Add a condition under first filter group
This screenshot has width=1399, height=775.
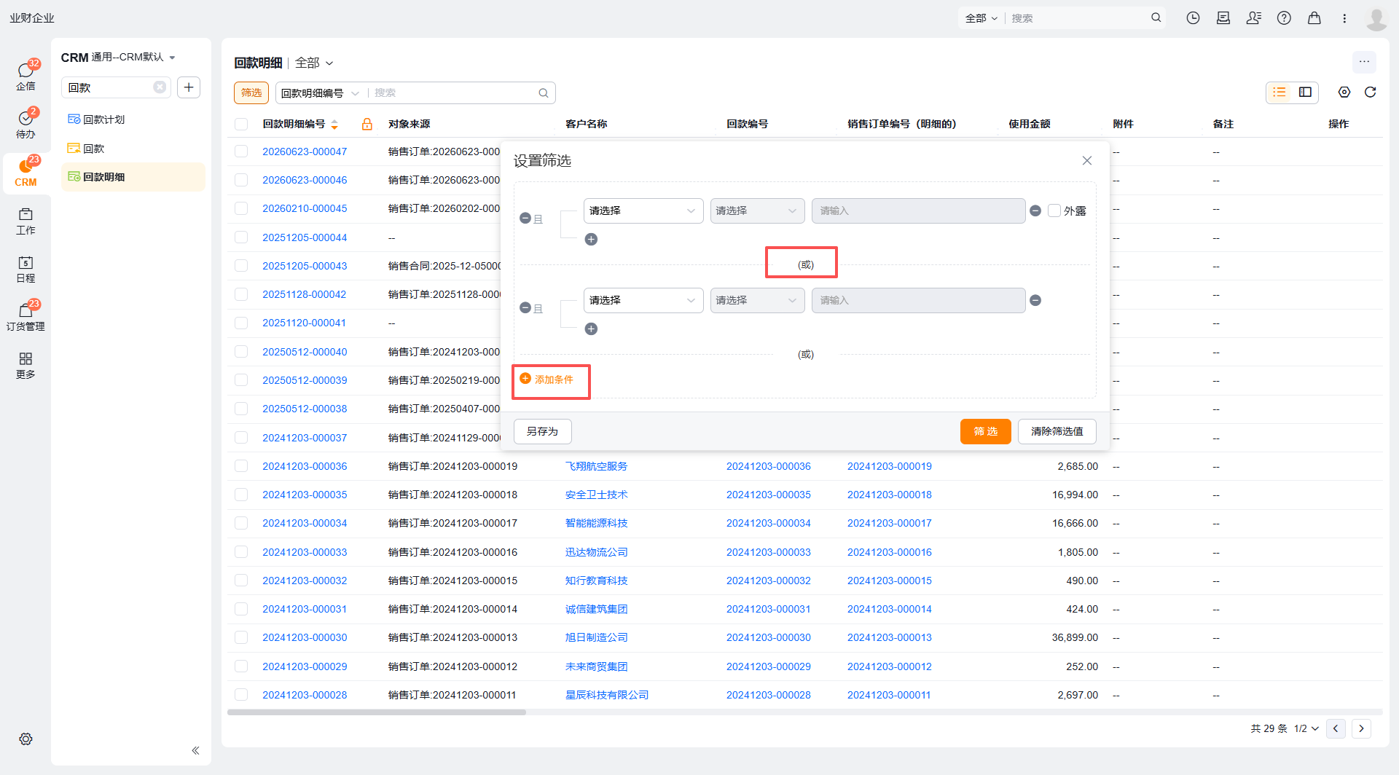pyautogui.click(x=591, y=239)
